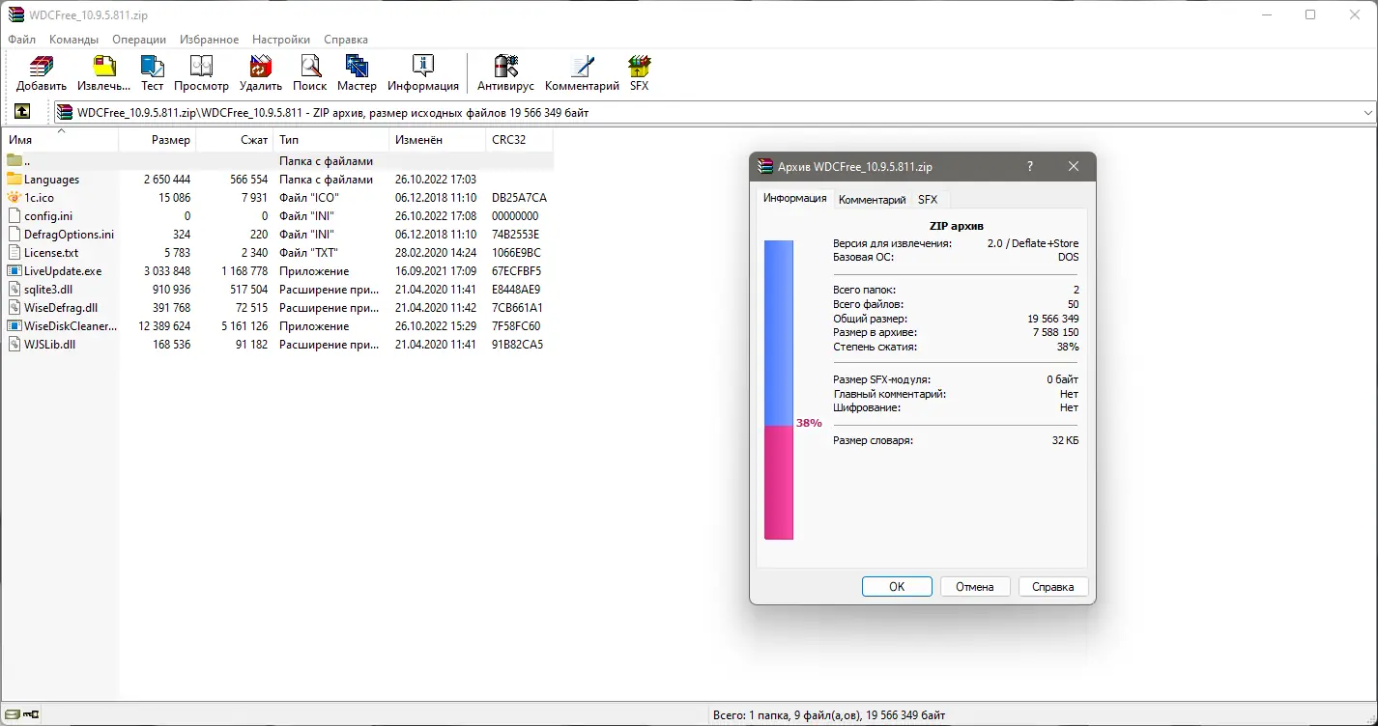Viewport: 1378px width, 726px height.
Task: Select the LiveUpdate.exe application icon
Action: (x=14, y=271)
